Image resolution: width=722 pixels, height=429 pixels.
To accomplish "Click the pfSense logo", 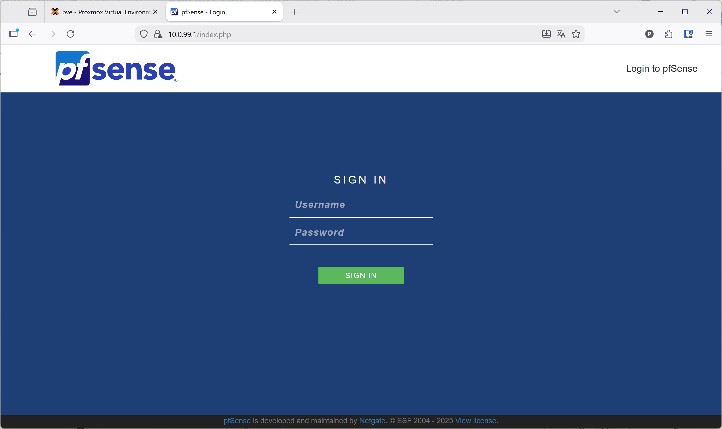I will 116,69.
